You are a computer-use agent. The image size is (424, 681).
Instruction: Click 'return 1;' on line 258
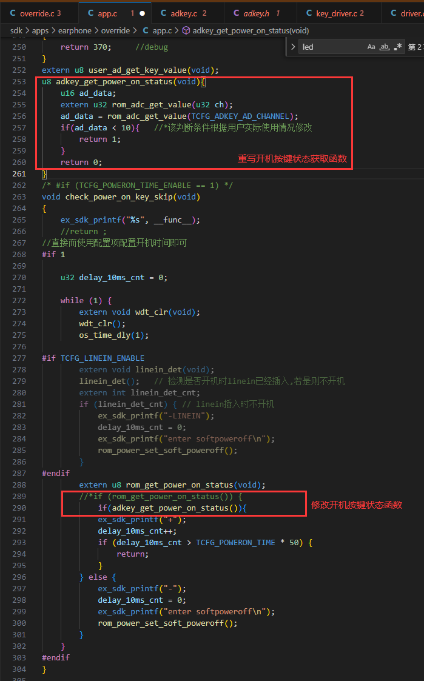(100, 139)
